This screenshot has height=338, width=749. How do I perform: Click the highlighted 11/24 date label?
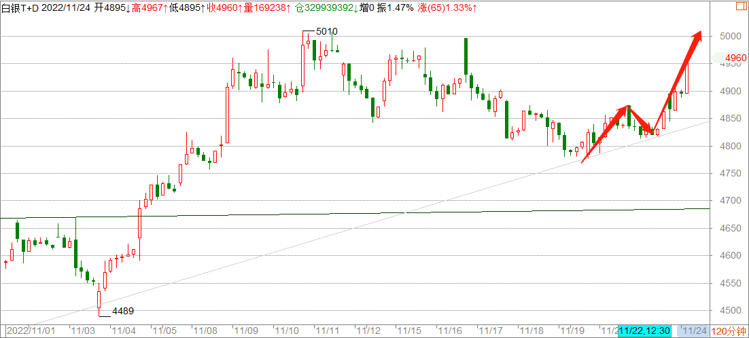[x=693, y=331]
